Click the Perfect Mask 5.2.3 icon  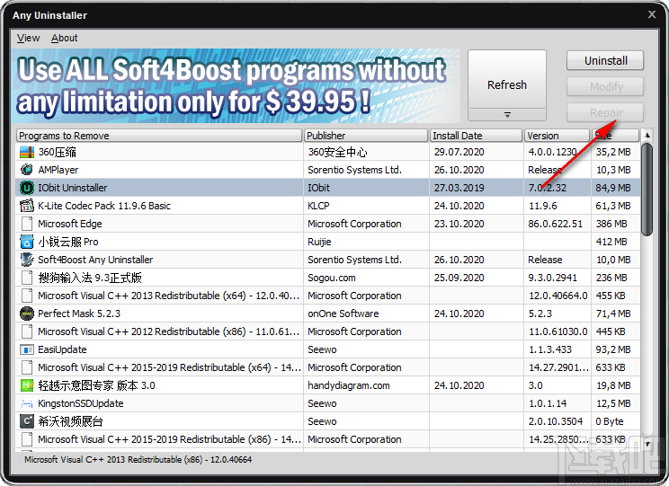pos(27,314)
